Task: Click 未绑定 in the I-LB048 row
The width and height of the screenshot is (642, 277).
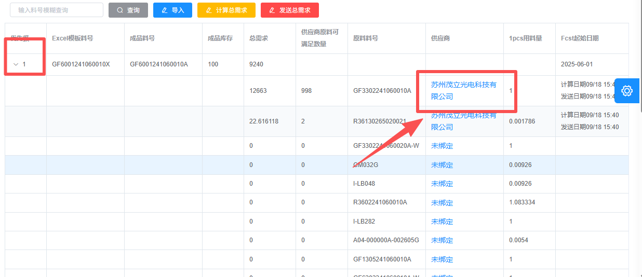Action: click(x=442, y=184)
